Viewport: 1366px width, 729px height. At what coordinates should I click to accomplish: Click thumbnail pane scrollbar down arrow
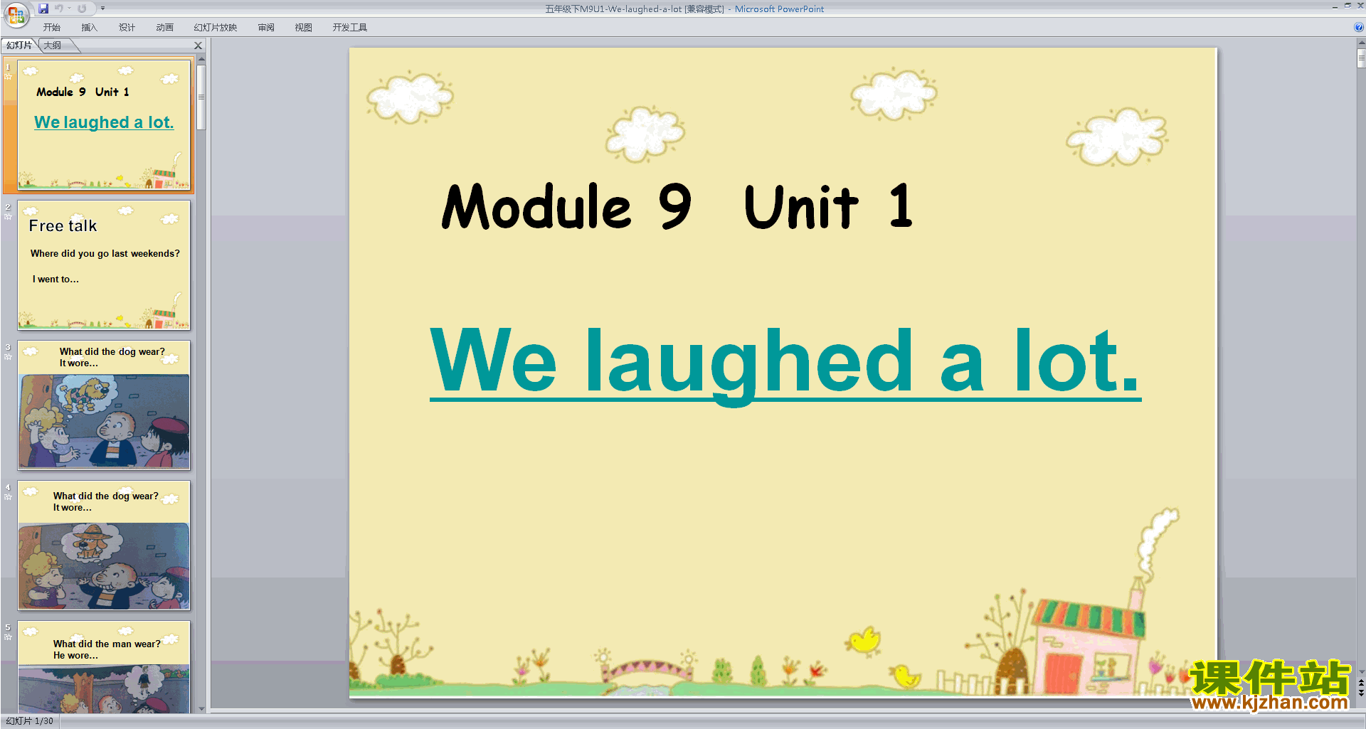[201, 708]
